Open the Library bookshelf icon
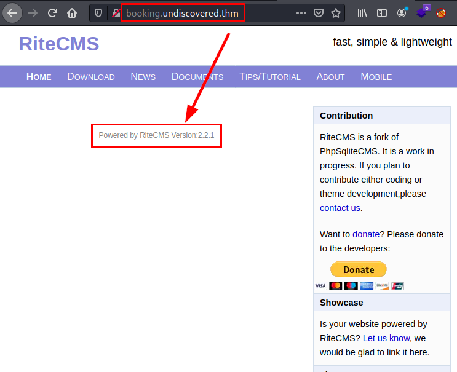Viewport: 457px width, 372px height. 362,13
